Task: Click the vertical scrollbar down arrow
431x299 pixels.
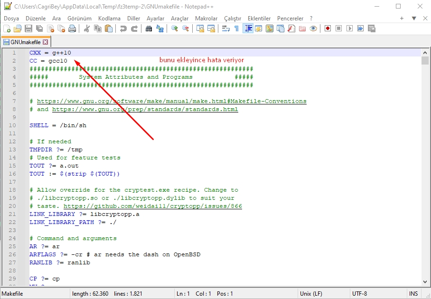Action: 425,282
